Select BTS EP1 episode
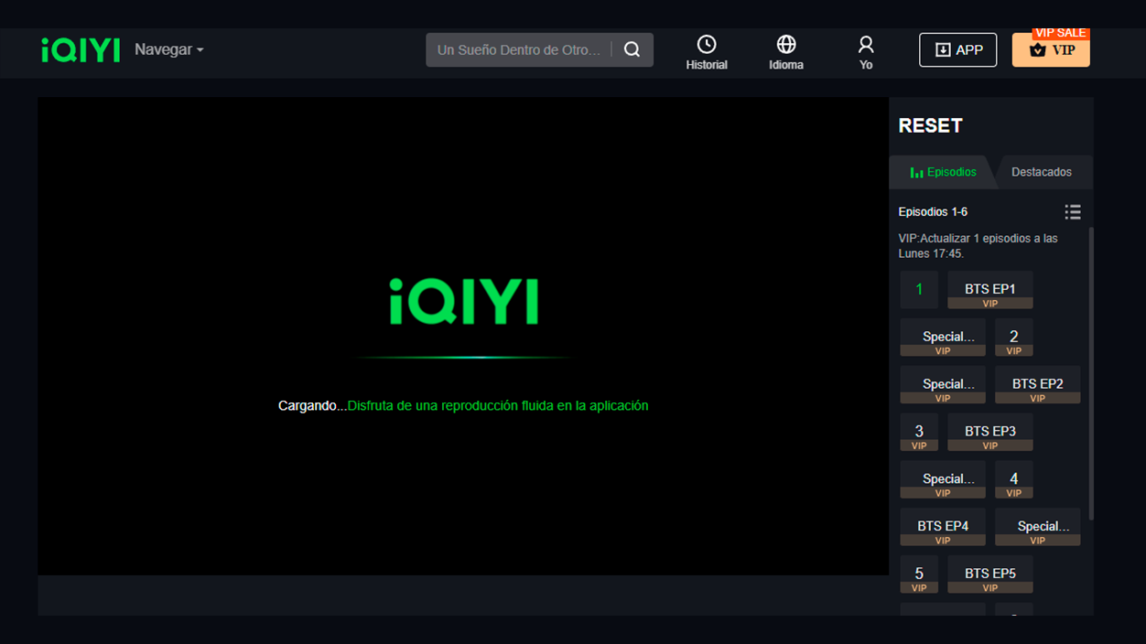 (990, 290)
